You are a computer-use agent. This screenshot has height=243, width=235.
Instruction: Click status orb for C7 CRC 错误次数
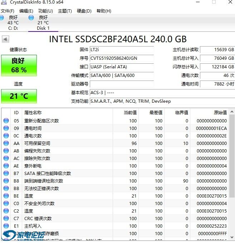click(x=6, y=219)
